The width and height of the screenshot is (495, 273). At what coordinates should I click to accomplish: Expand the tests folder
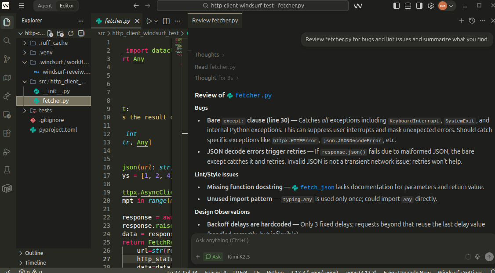[54, 110]
